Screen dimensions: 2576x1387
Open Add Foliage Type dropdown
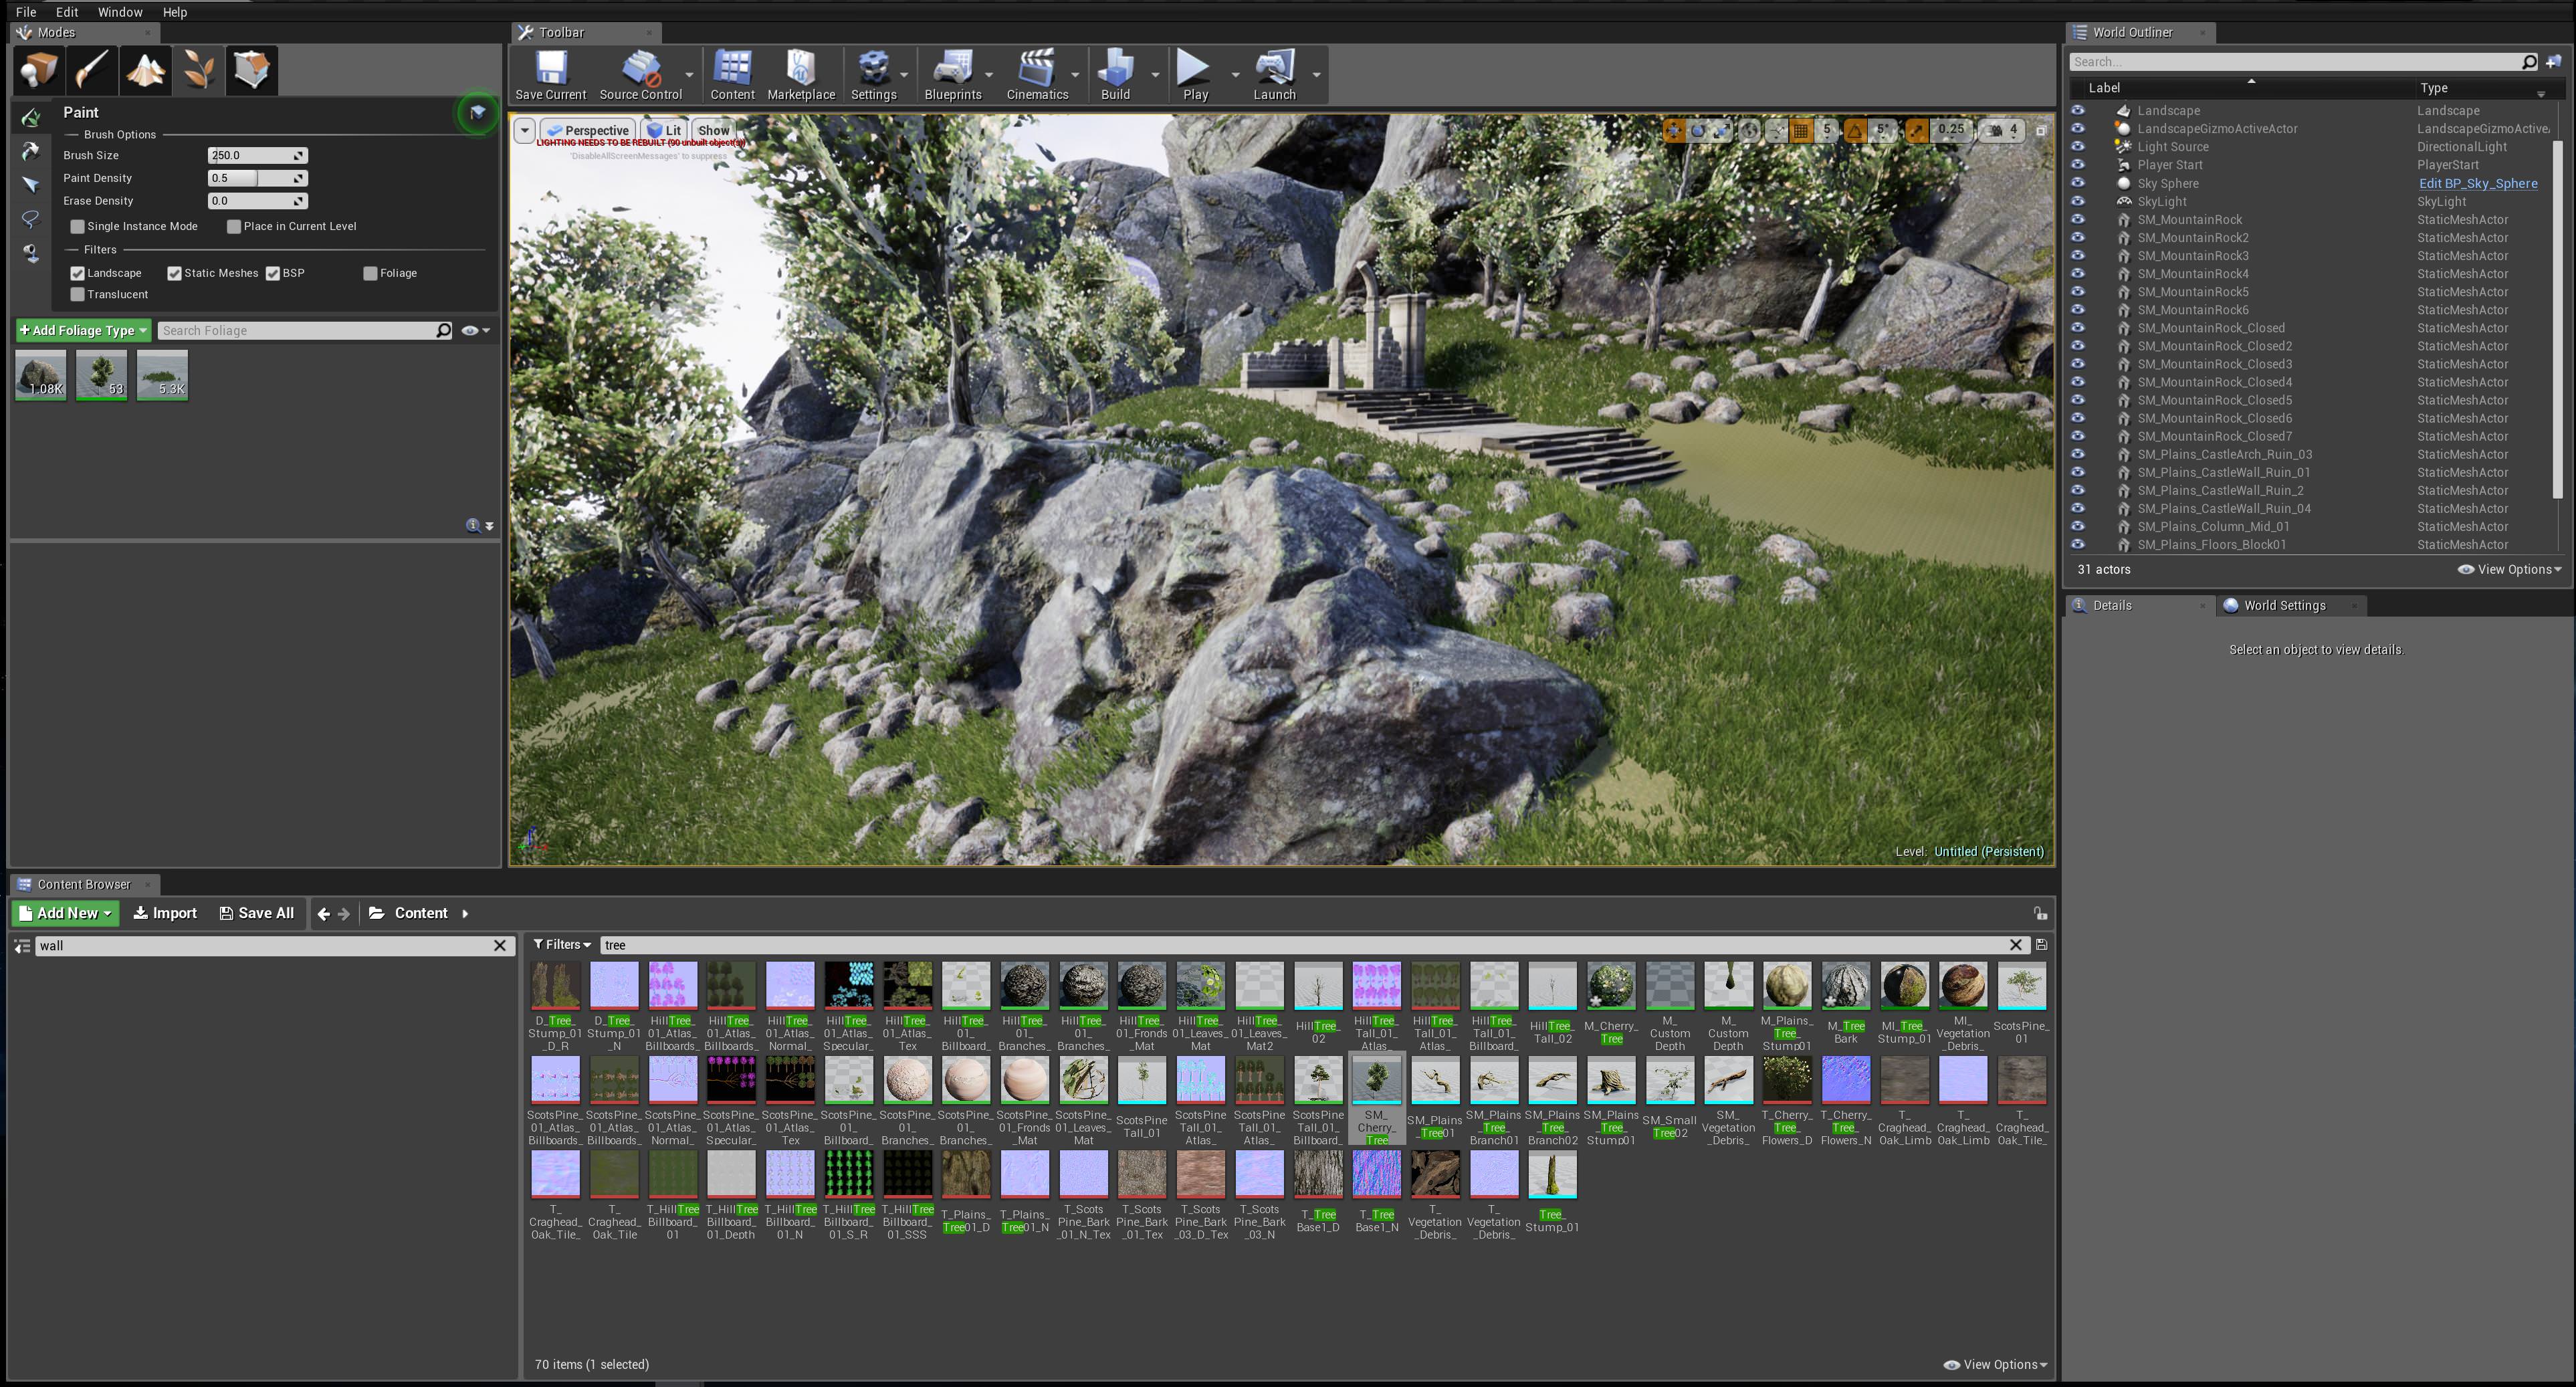pyautogui.click(x=83, y=331)
